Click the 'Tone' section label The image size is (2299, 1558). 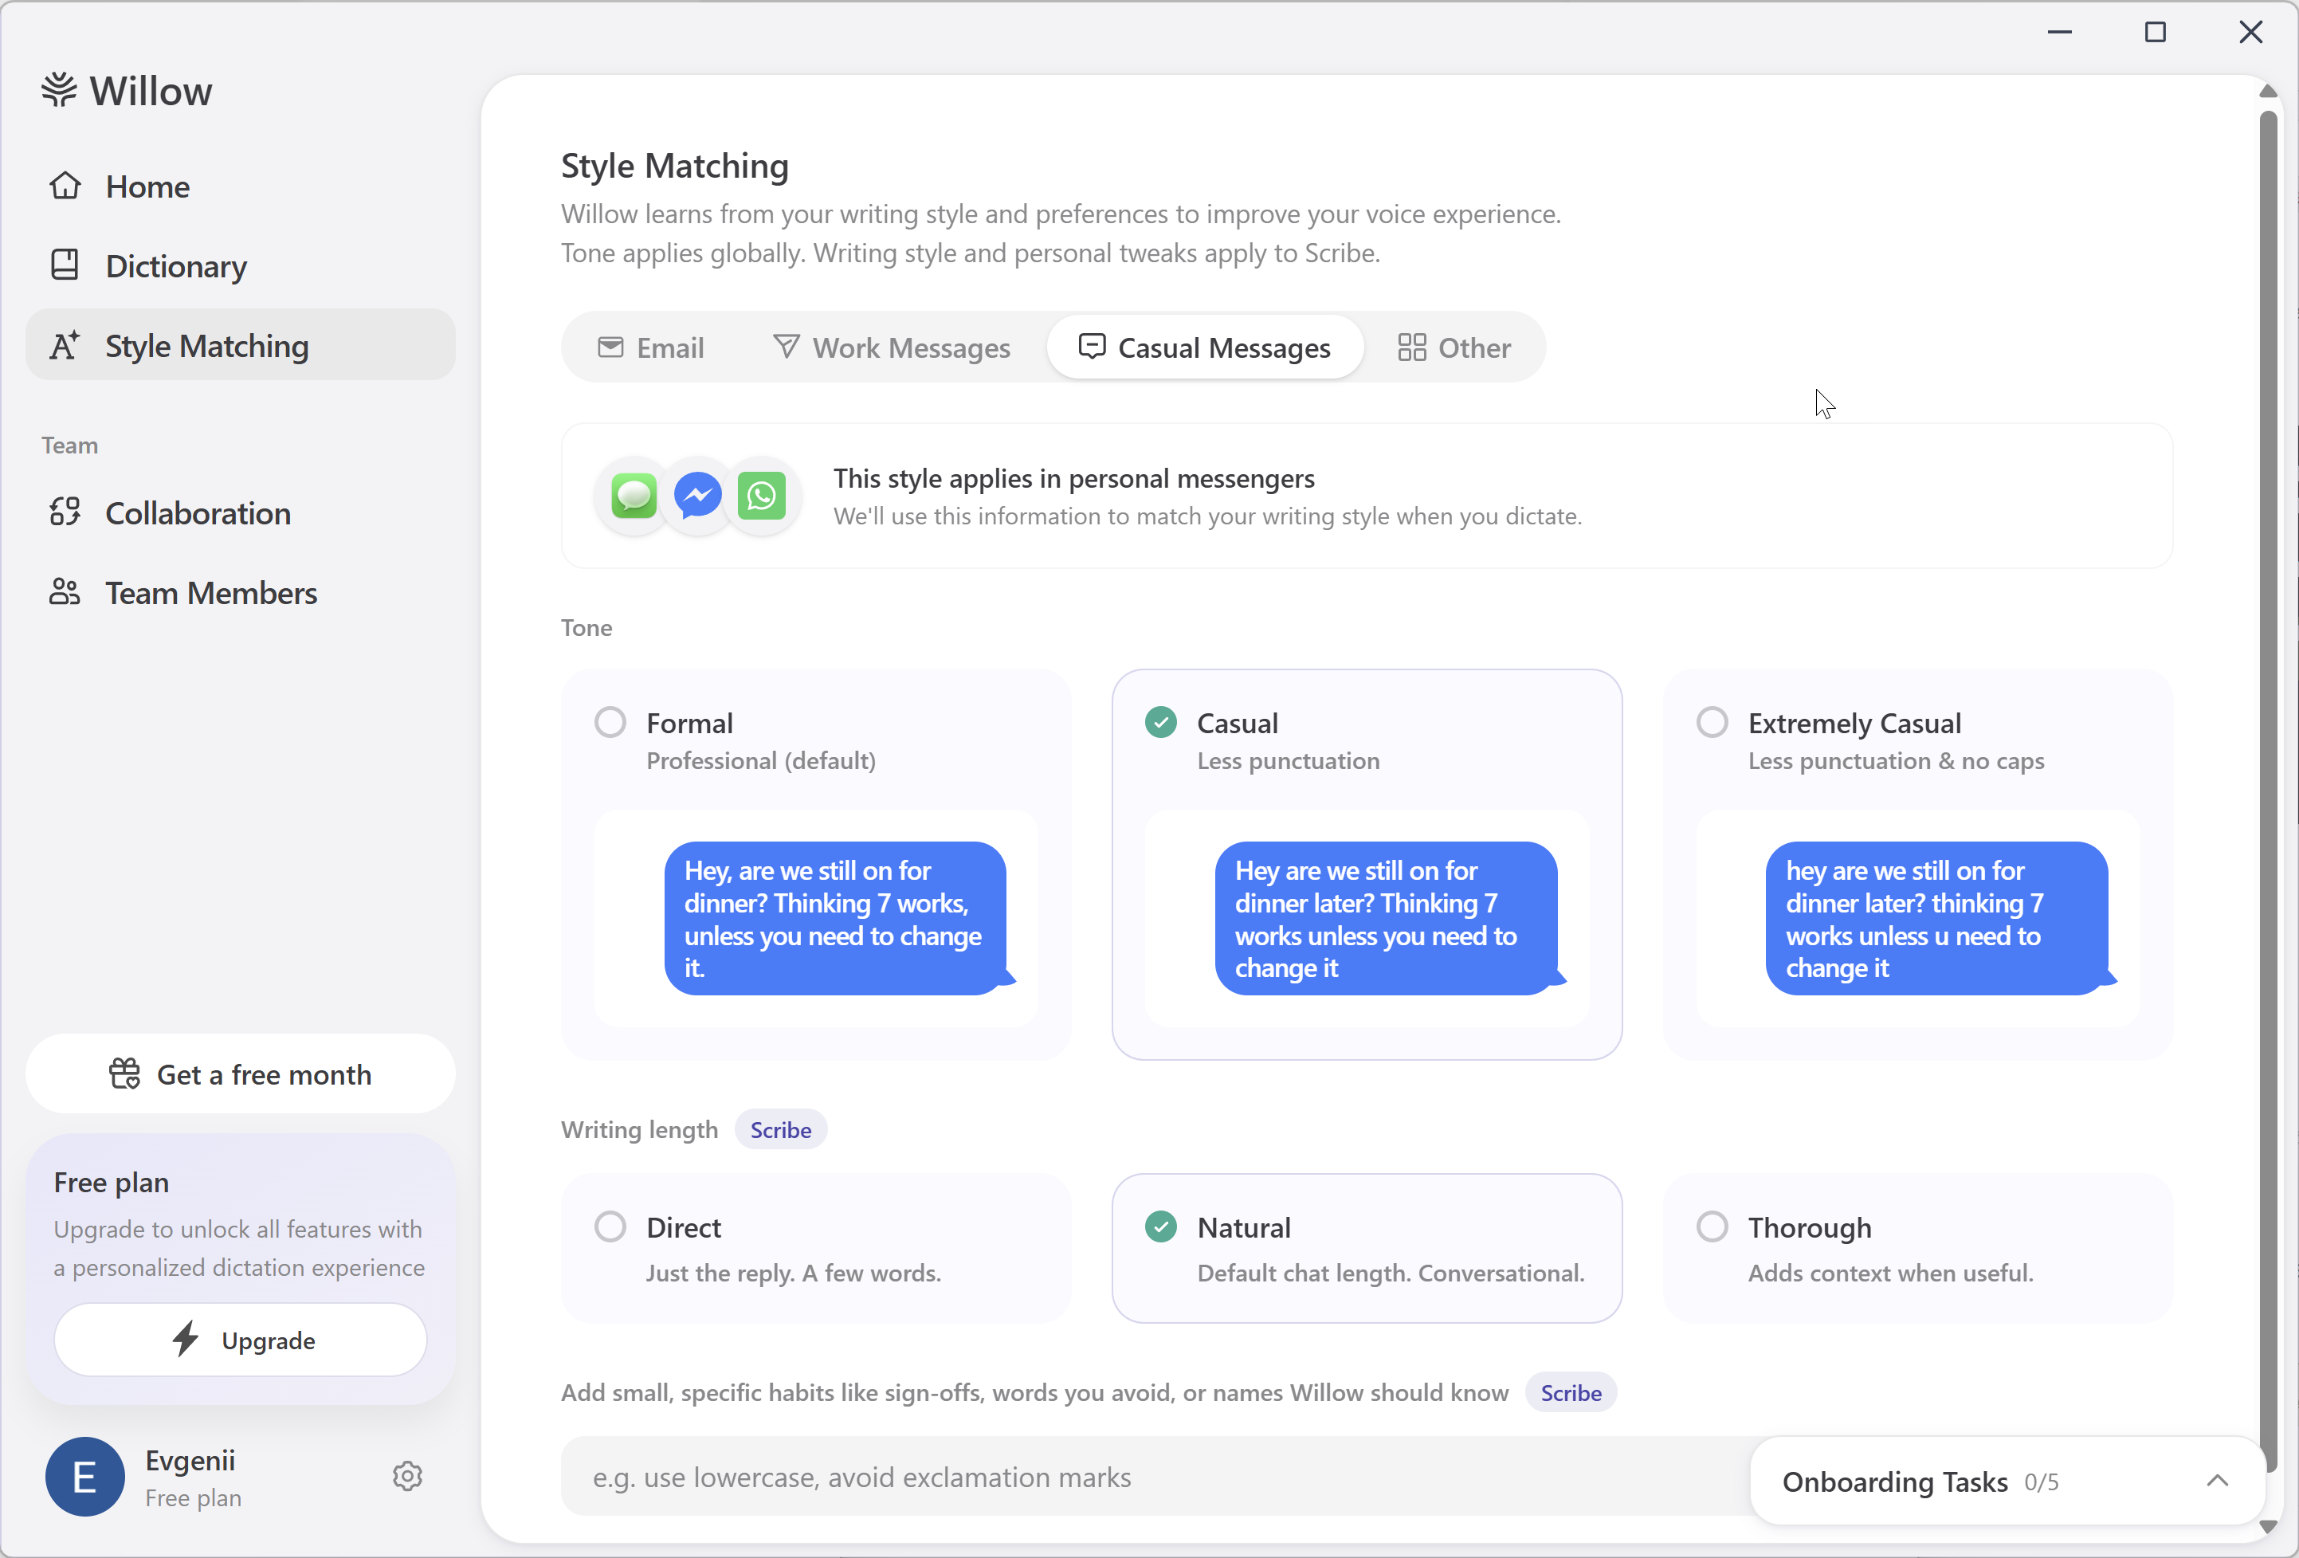tap(586, 627)
